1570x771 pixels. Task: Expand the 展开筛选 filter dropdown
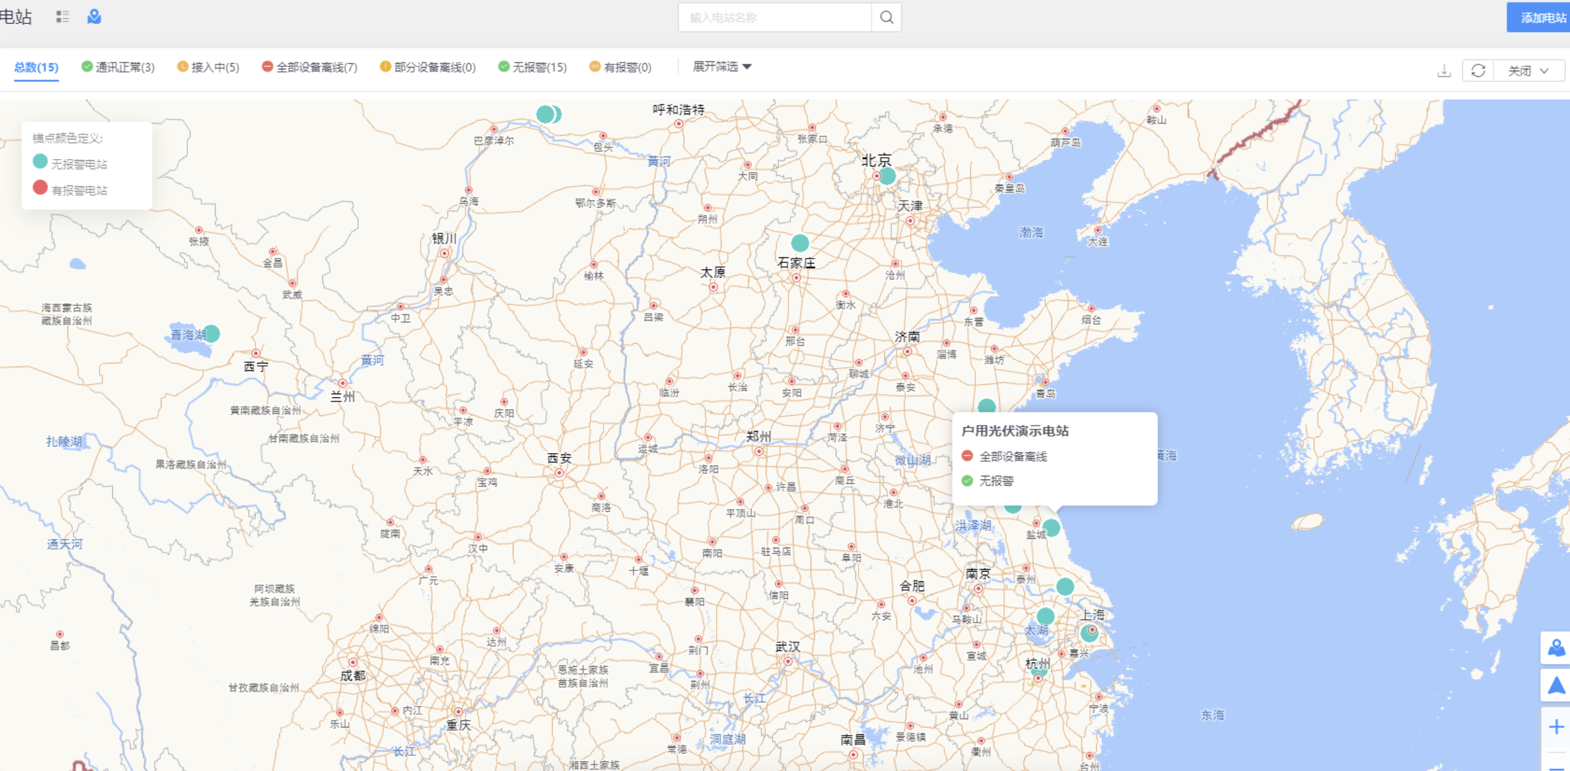722,66
